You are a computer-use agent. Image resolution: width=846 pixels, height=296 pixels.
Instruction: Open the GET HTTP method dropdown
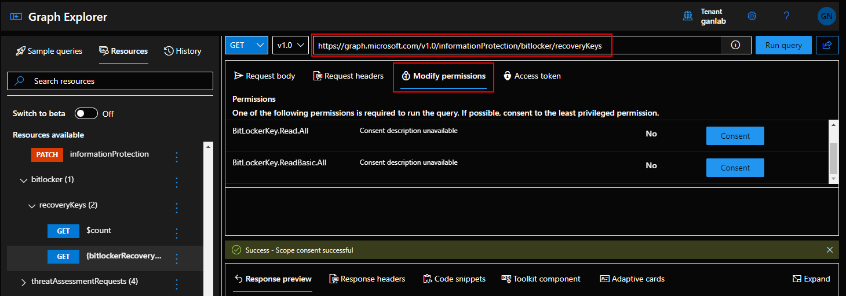pos(246,45)
